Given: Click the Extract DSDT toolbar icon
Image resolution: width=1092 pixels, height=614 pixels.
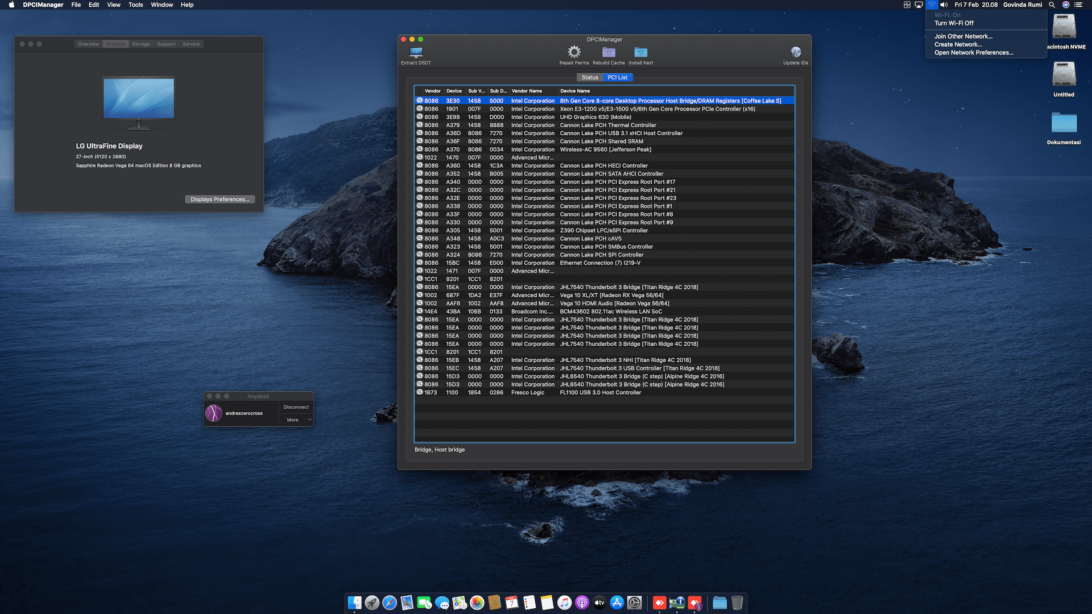Looking at the screenshot, I should [416, 53].
